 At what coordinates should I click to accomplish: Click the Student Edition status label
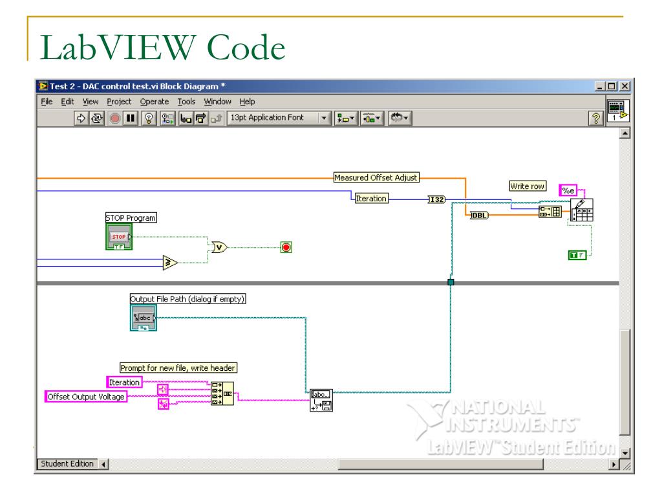67,464
